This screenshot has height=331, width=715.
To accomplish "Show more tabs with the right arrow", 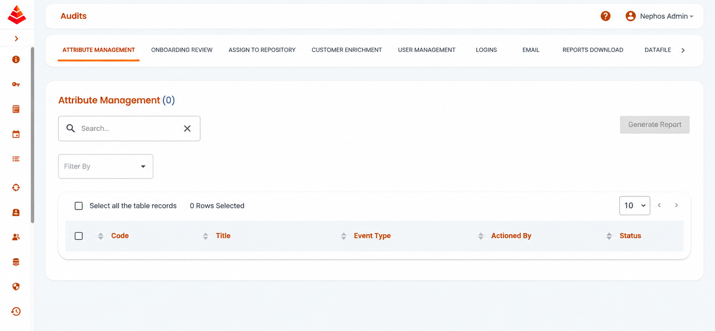I will 683,50.
